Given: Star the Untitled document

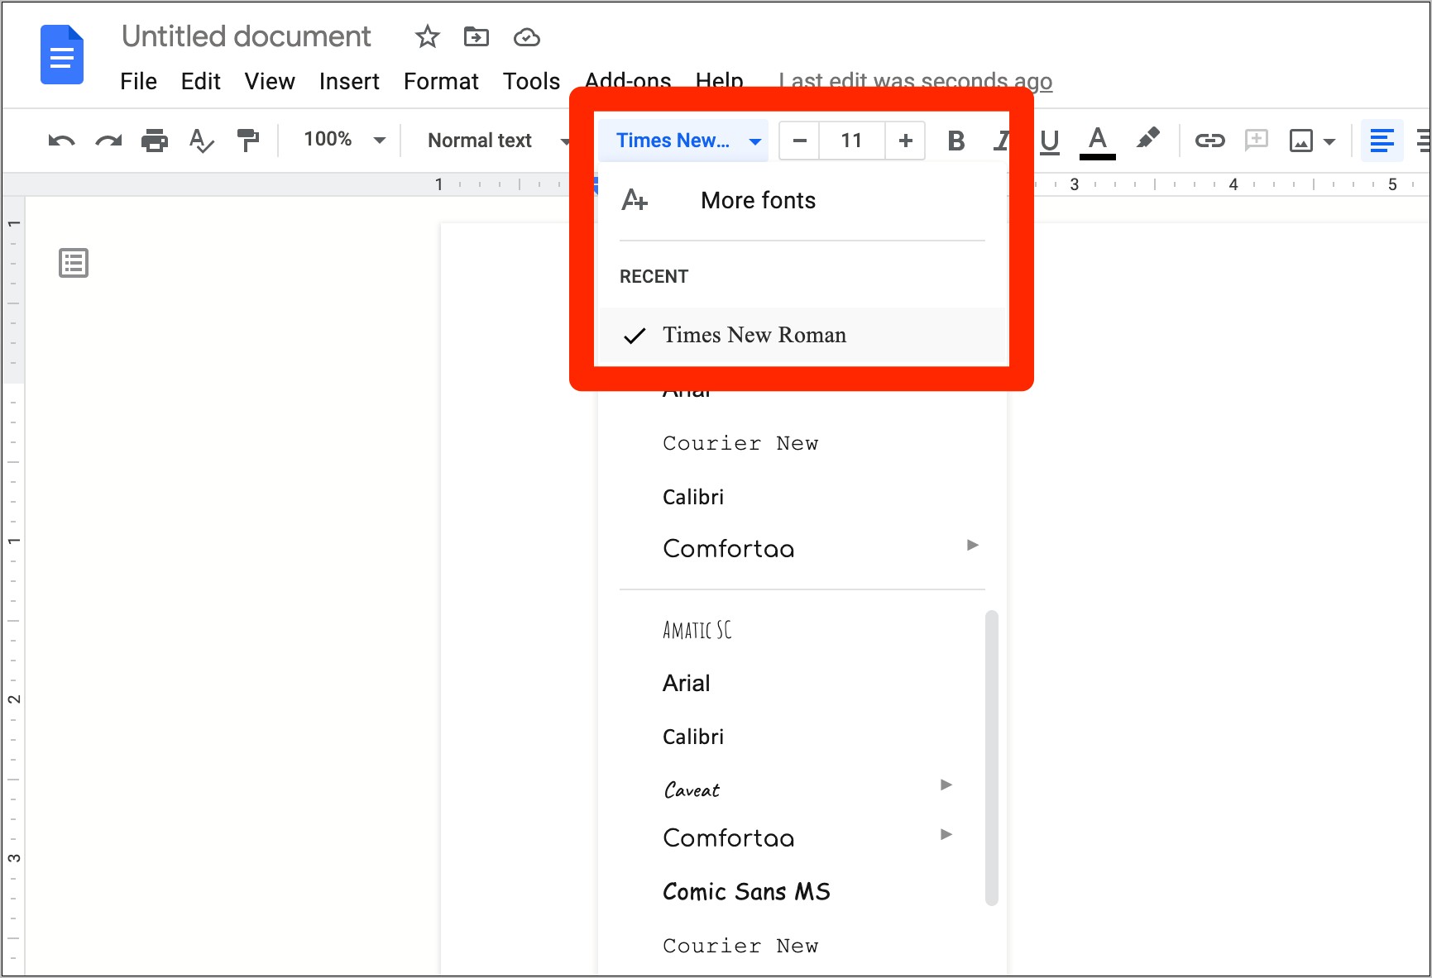Looking at the screenshot, I should pyautogui.click(x=428, y=36).
